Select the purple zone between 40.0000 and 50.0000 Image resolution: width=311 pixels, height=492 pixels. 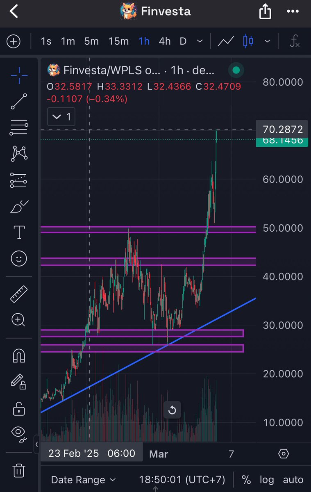coord(148,262)
